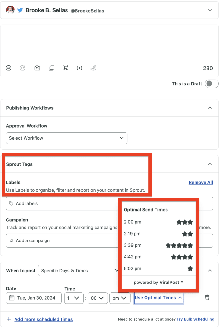Toggle the This is a Draft switch
Image resolution: width=222 pixels, height=331 pixels.
(212, 84)
